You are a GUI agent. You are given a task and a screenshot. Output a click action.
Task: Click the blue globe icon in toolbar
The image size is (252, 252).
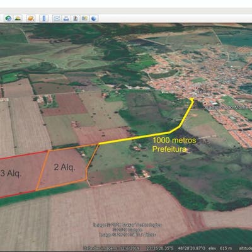[94, 18]
